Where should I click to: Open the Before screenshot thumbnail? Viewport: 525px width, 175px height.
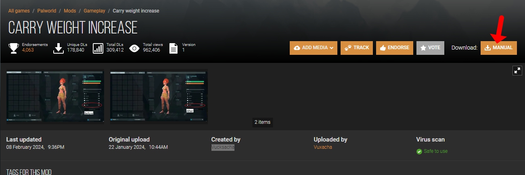tap(55, 96)
